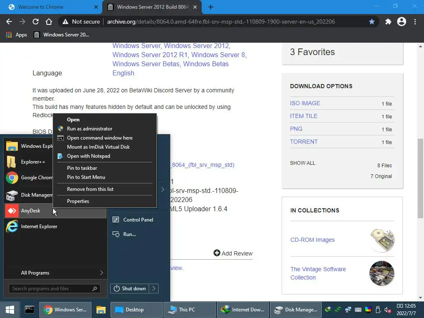Open the Windows Betas topic link
This screenshot has height=318, width=424.
point(206,64)
